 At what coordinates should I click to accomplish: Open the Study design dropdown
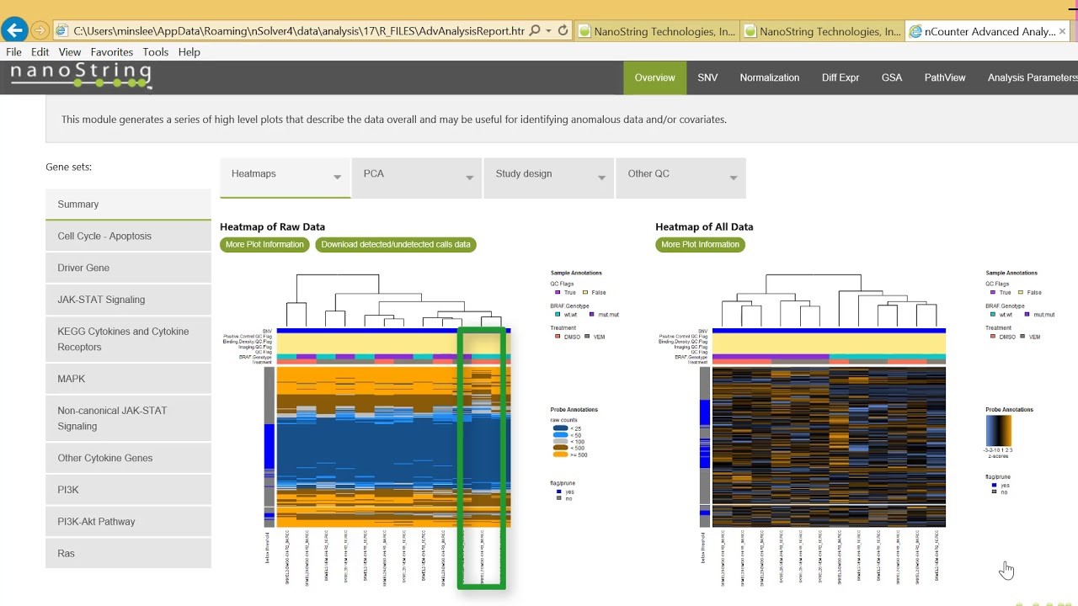549,178
